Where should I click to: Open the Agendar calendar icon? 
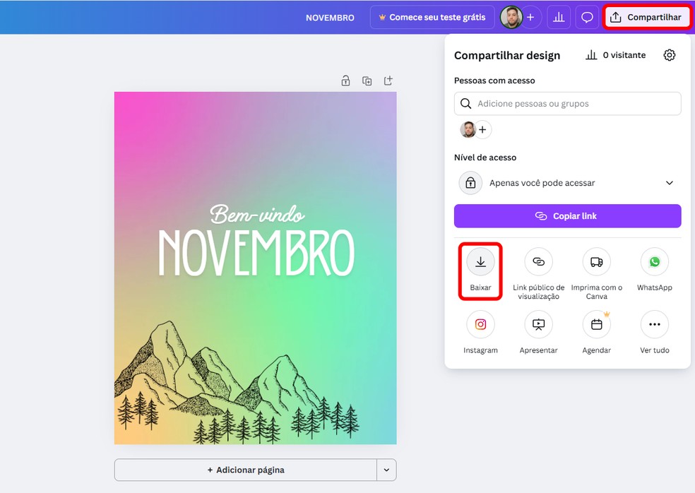pos(597,324)
